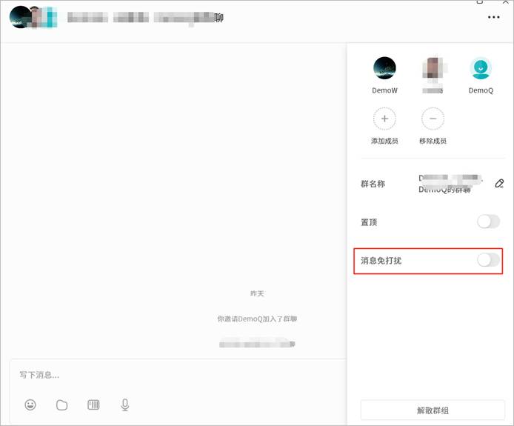This screenshot has width=514, height=426.
Task: Open the three-dot more options menu
Action: coord(494,18)
